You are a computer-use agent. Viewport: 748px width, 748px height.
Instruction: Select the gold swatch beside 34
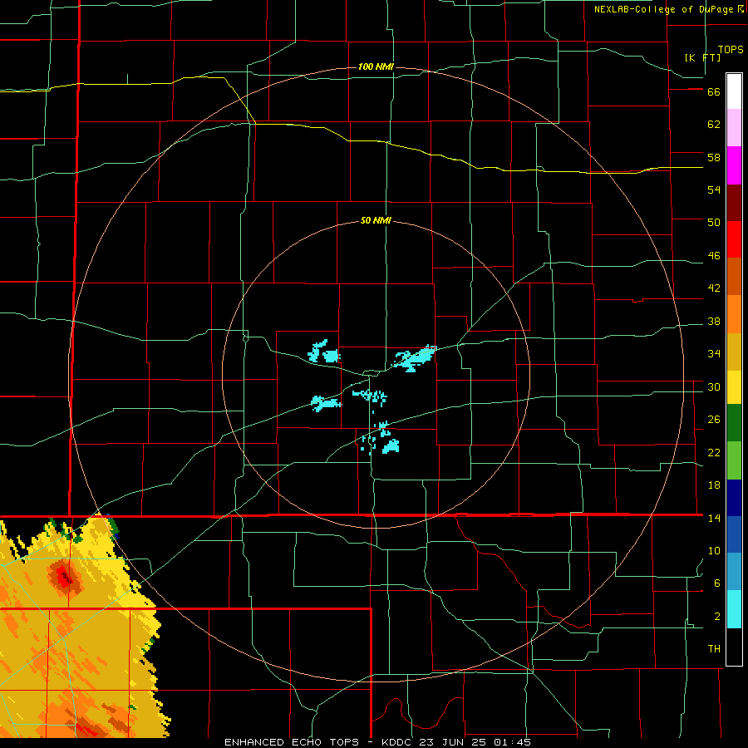[x=734, y=352]
